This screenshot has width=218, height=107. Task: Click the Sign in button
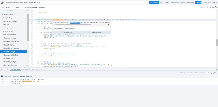pyautogui.click(x=198, y=2)
